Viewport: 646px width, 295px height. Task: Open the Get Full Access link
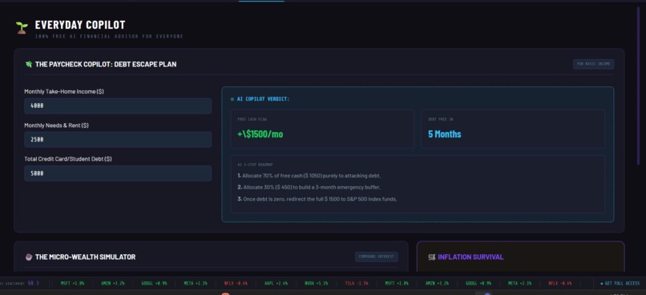620,284
